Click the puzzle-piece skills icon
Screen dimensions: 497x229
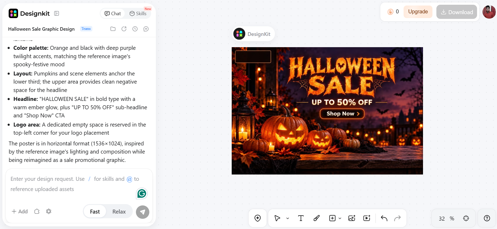(x=37, y=211)
